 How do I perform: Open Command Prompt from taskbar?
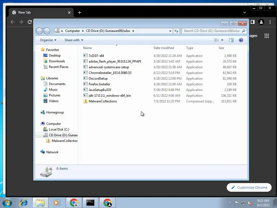click(90, 203)
